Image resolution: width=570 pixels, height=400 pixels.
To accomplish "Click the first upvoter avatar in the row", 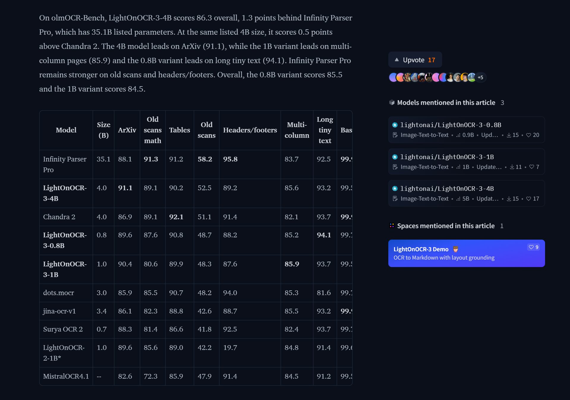I will tap(393, 77).
